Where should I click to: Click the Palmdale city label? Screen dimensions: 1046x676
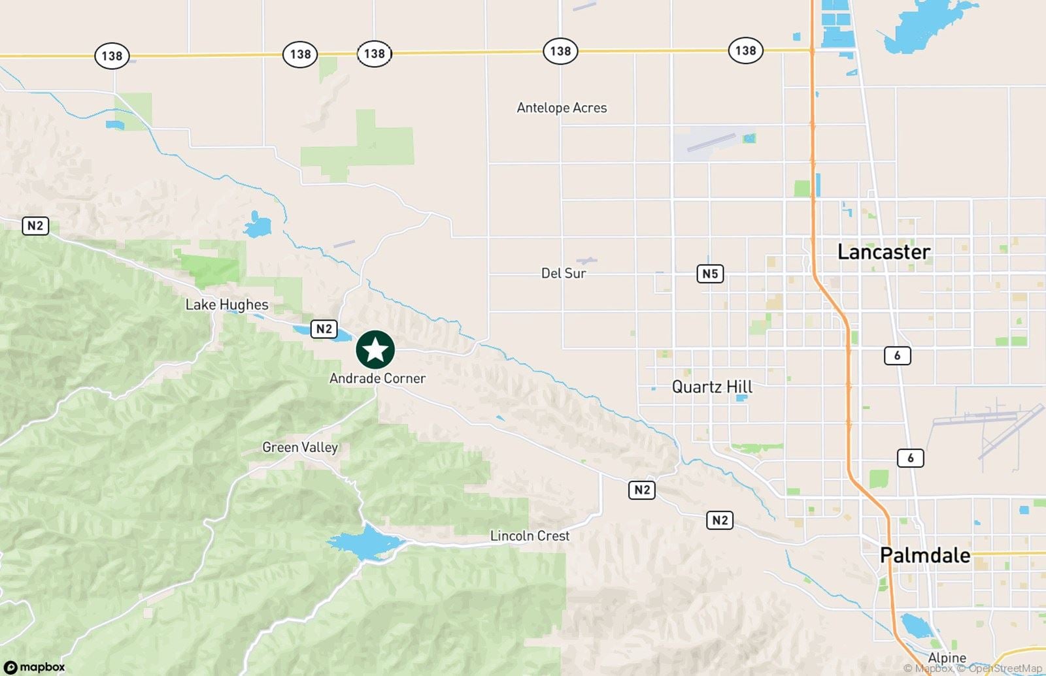[925, 555]
